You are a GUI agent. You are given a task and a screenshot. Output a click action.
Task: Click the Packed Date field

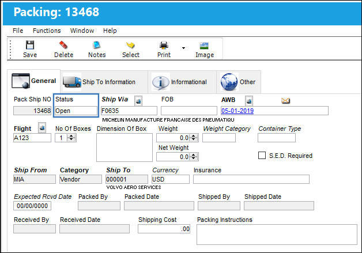pos(159,206)
